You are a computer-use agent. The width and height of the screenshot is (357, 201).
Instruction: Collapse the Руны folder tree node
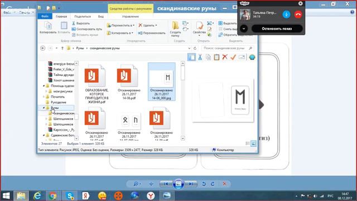[44, 108]
